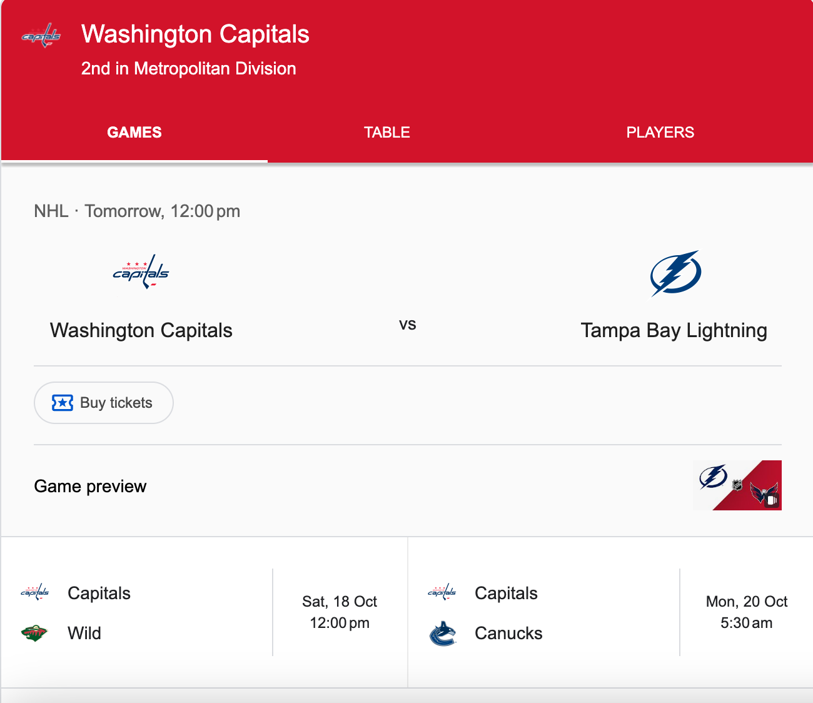Click the Wild team name in schedule
813x703 pixels.
(84, 633)
